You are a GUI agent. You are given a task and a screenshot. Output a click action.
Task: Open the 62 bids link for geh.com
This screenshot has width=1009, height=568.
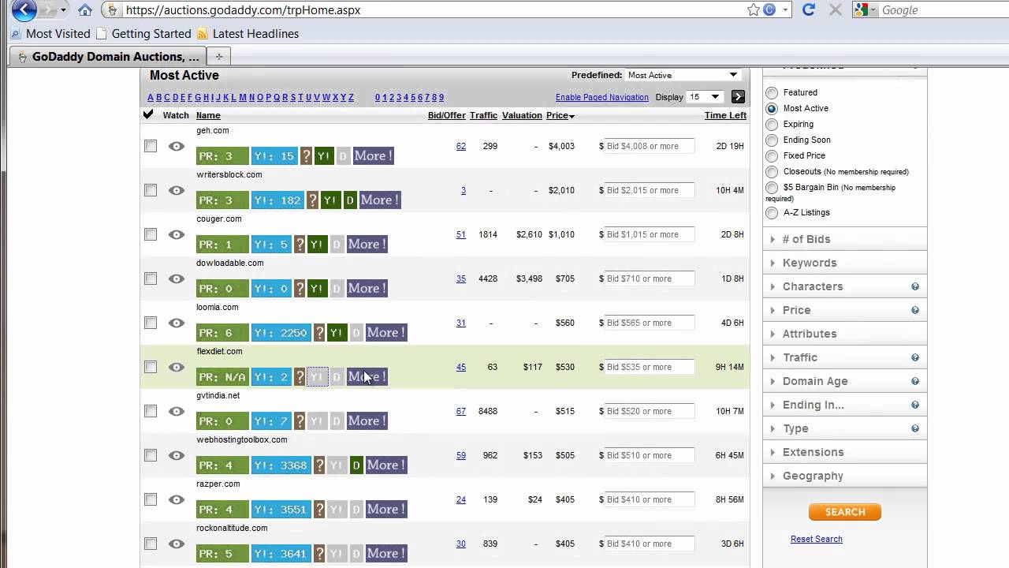pos(461,146)
